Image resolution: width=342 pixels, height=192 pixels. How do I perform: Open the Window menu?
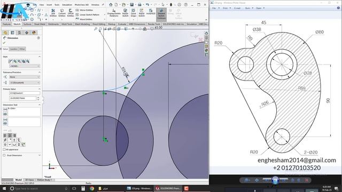tap(95, 5)
